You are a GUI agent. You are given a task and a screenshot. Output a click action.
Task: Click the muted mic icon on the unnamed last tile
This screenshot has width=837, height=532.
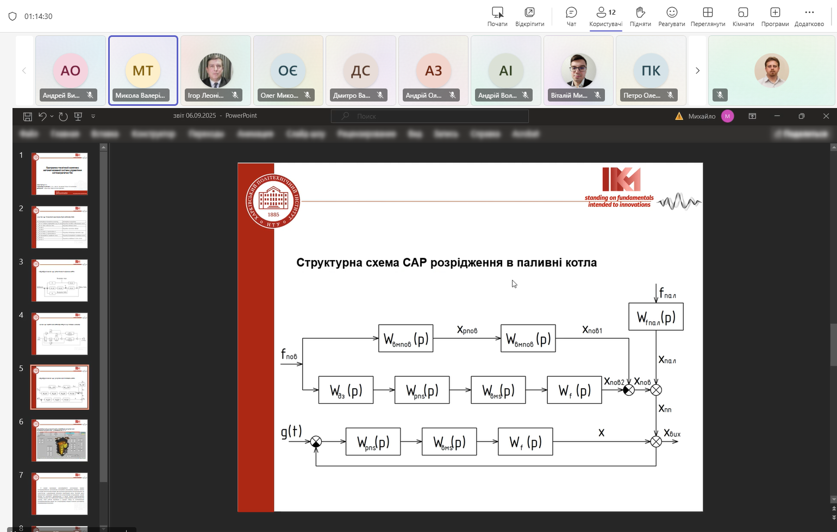720,95
